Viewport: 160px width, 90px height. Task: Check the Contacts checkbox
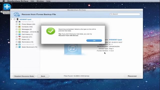click(17, 27)
